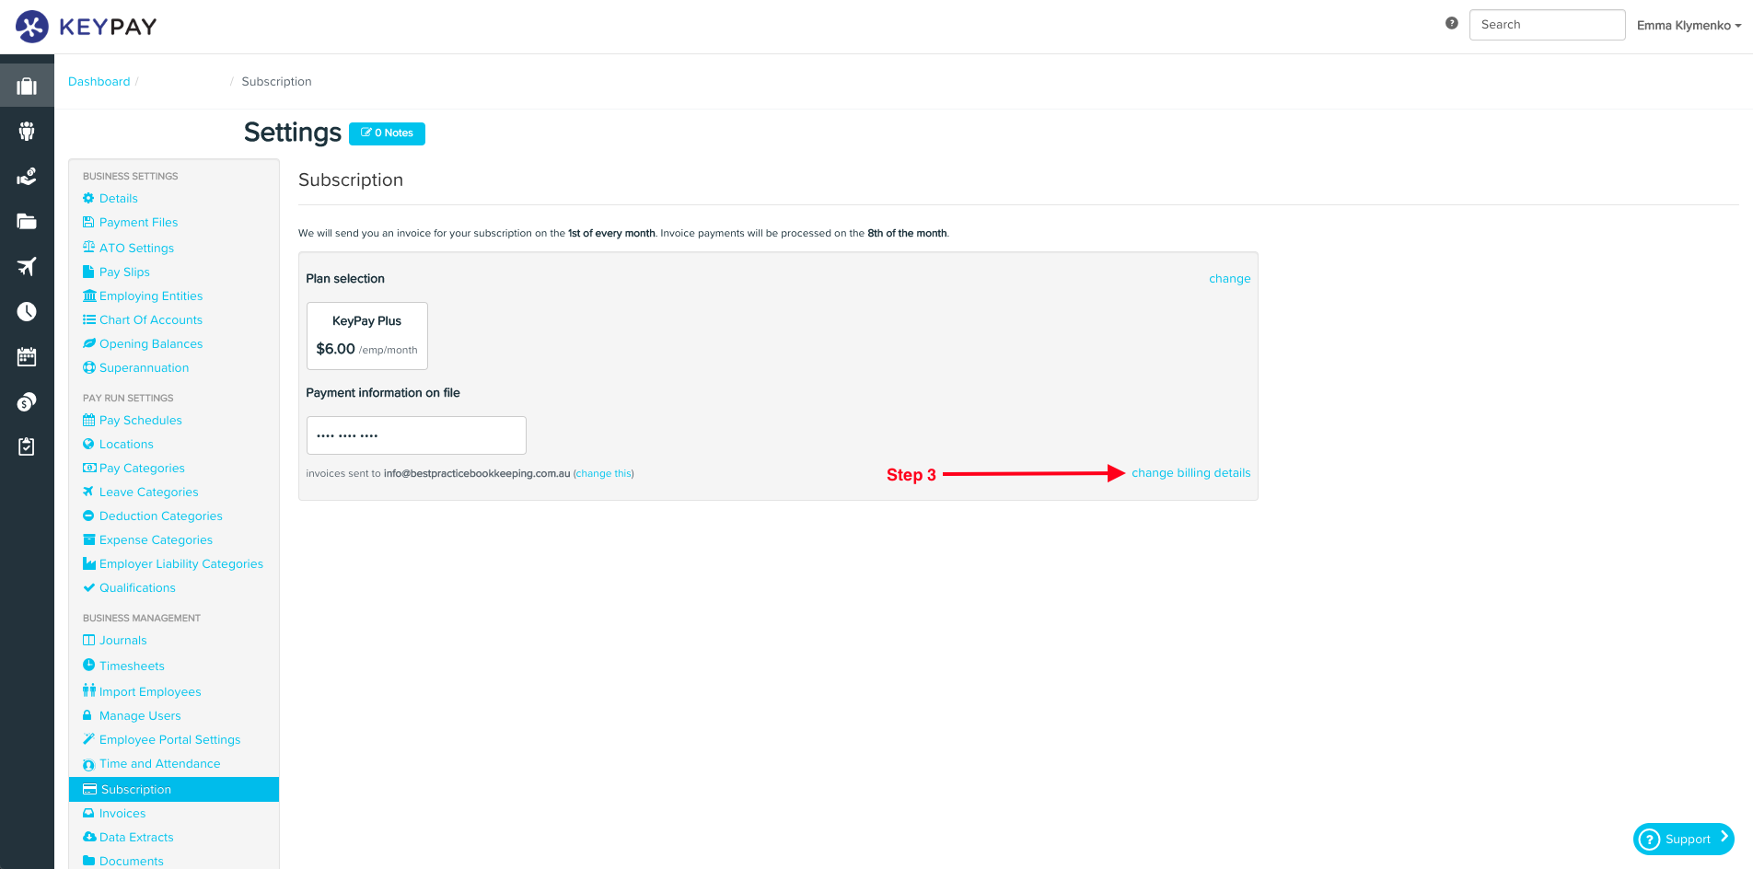The image size is (1753, 869).
Task: Click the Superannuation lifebuoy icon
Action: point(89,367)
